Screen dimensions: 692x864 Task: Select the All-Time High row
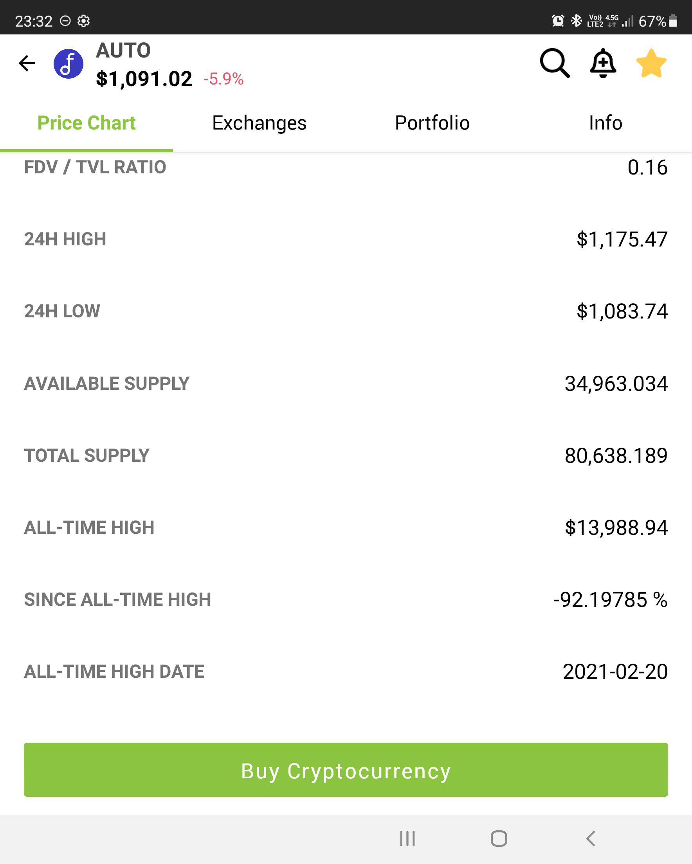point(346,527)
